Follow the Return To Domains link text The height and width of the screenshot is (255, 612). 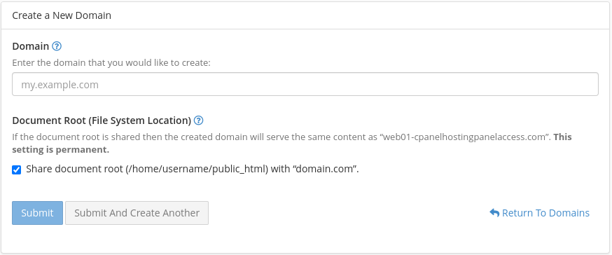tap(545, 213)
